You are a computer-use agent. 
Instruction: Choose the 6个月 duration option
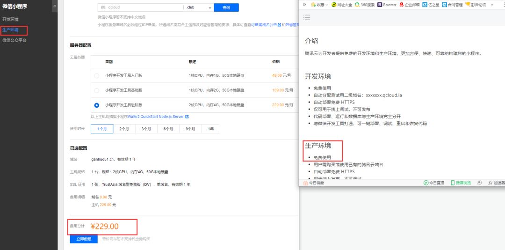coord(168,129)
